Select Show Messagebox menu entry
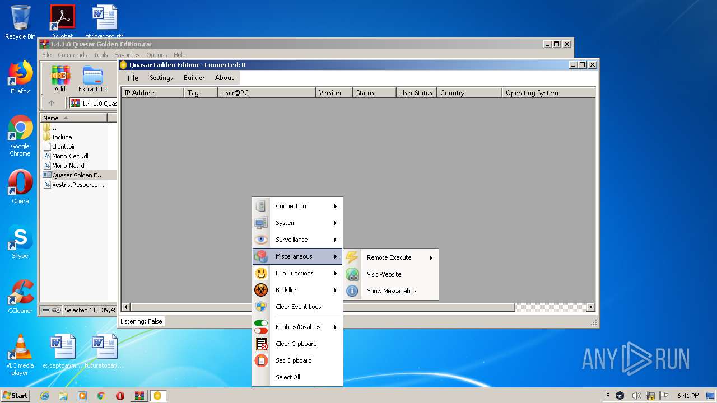The image size is (717, 403). [x=391, y=291]
